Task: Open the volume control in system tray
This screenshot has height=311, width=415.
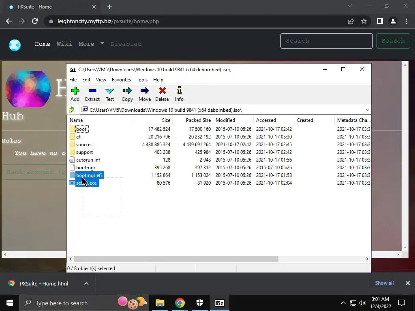Action: (x=362, y=303)
